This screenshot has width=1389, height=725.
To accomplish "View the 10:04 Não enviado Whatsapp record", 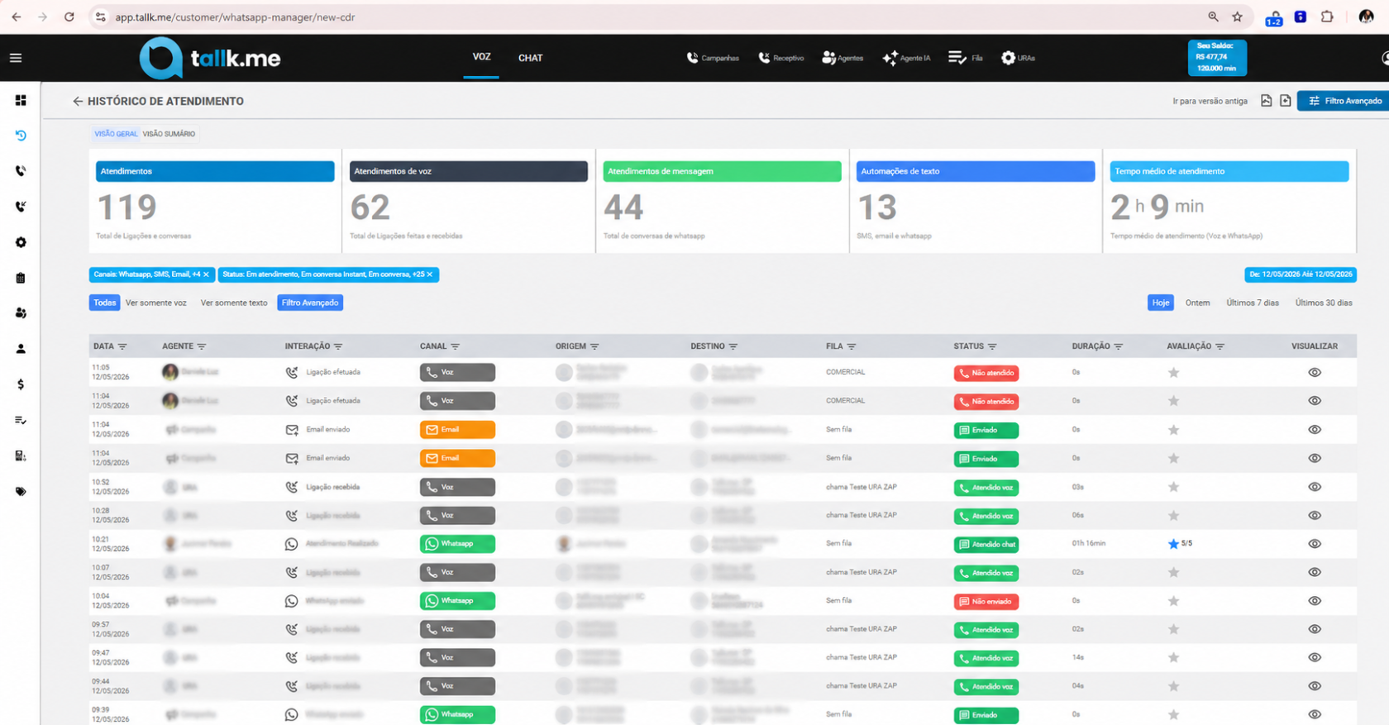I will pyautogui.click(x=1315, y=601).
